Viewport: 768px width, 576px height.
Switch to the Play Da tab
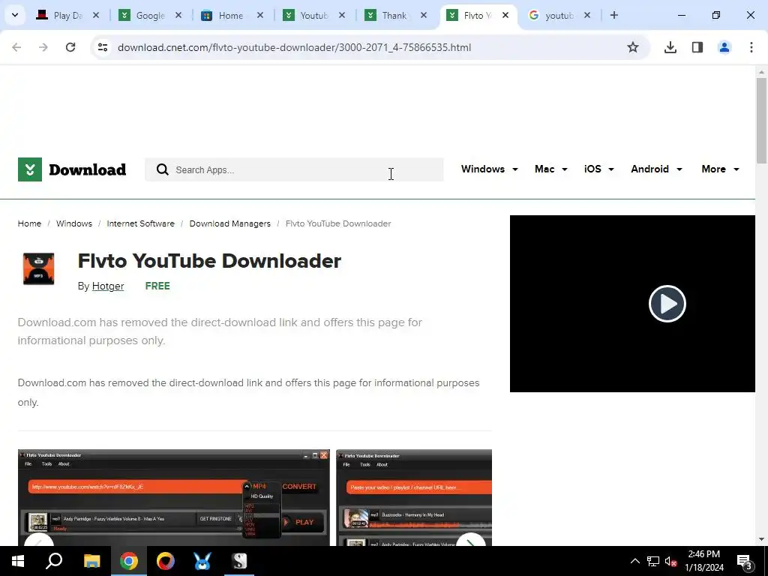click(x=67, y=15)
